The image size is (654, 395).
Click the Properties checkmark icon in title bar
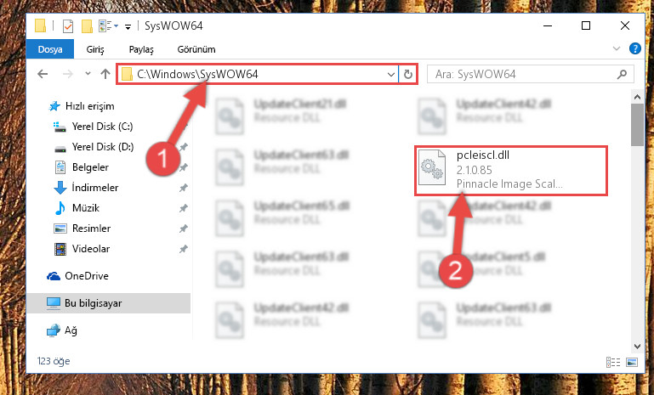(x=67, y=26)
